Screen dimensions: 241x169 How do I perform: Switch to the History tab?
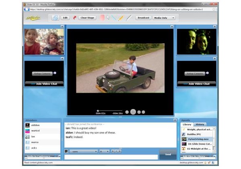200,125
